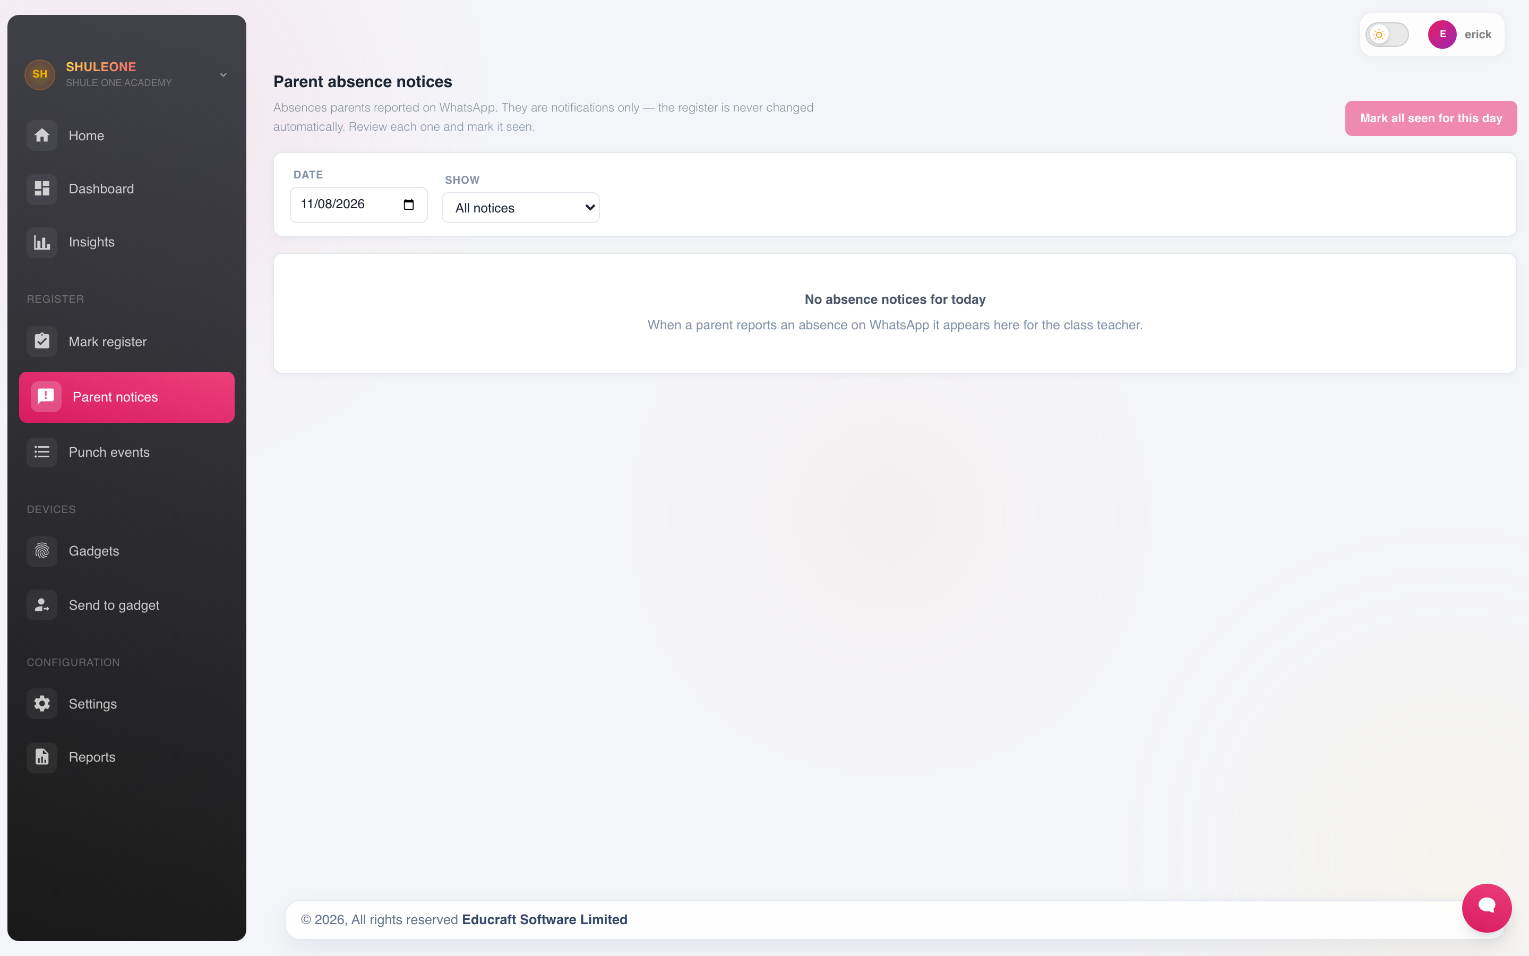
Task: Click the erick user avatar
Action: [x=1442, y=34]
